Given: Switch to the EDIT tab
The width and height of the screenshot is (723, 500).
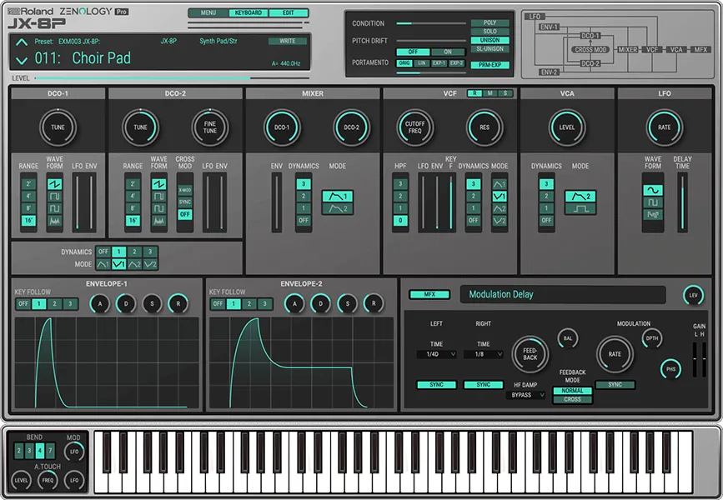Looking at the screenshot, I should pos(288,13).
